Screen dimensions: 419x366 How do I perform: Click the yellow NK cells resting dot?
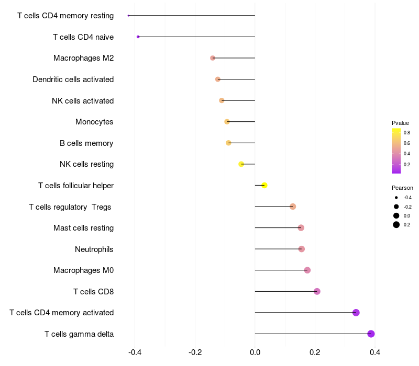pyautogui.click(x=241, y=164)
